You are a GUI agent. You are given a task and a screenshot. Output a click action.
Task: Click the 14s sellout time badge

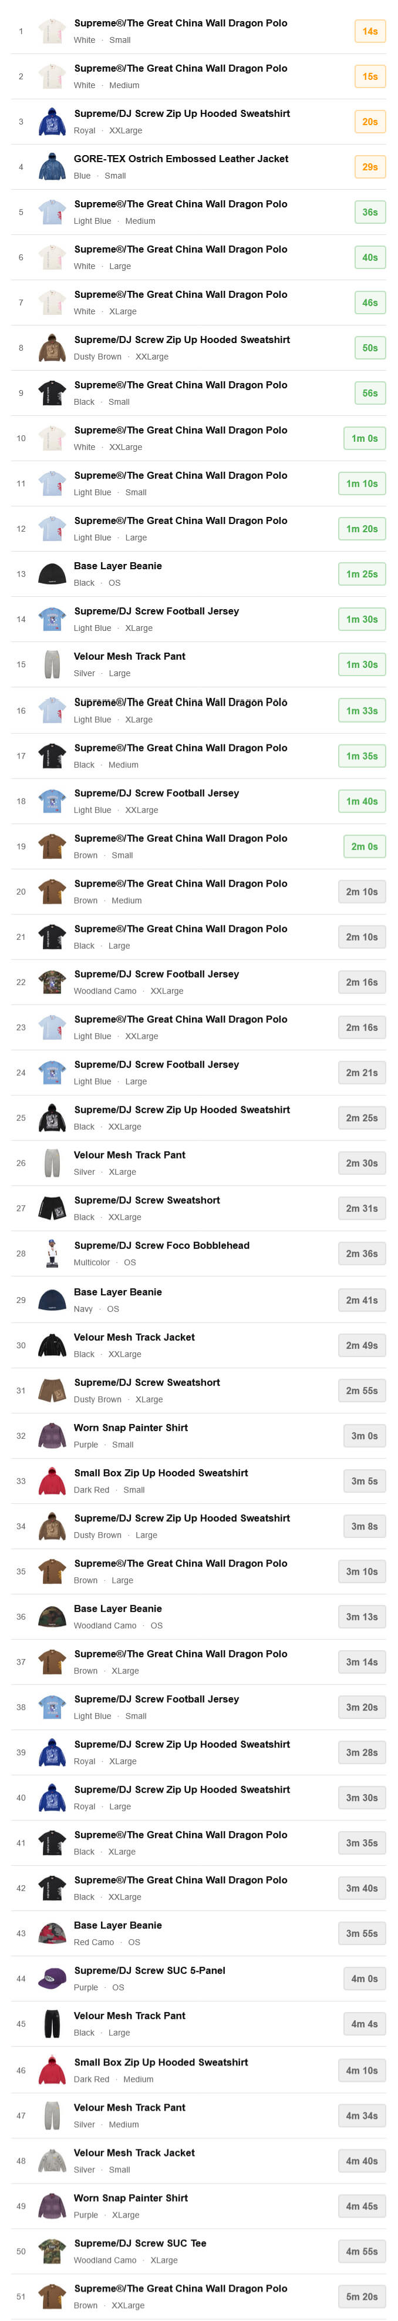(x=369, y=32)
